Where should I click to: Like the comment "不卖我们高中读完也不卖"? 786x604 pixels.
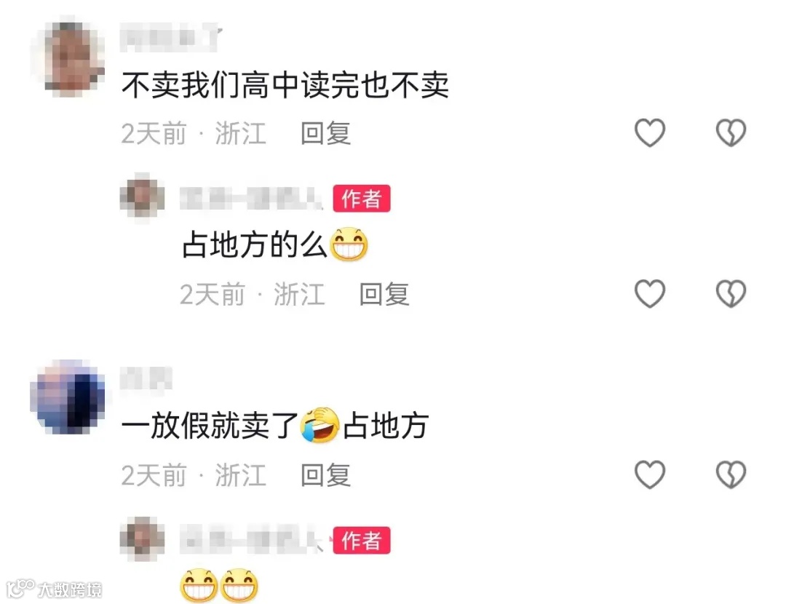[650, 133]
